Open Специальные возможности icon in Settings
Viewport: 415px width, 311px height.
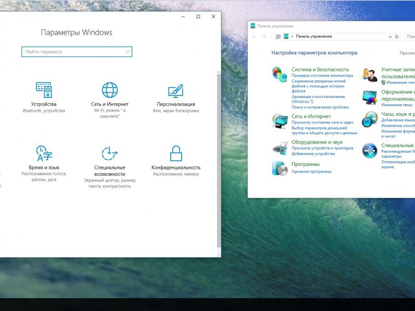pos(109,153)
